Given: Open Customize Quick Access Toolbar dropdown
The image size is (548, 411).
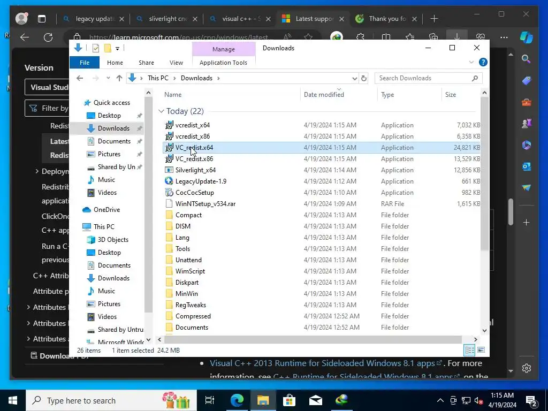Looking at the screenshot, I should tap(117, 49).
